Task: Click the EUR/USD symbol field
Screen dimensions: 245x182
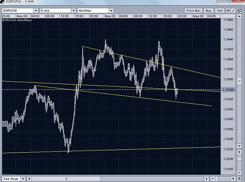Action: pyautogui.click(x=18, y=11)
